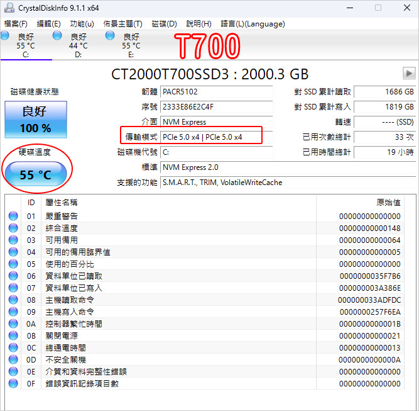Click the standard field NVM Express 2.0
The image size is (419, 411).
[288, 167]
